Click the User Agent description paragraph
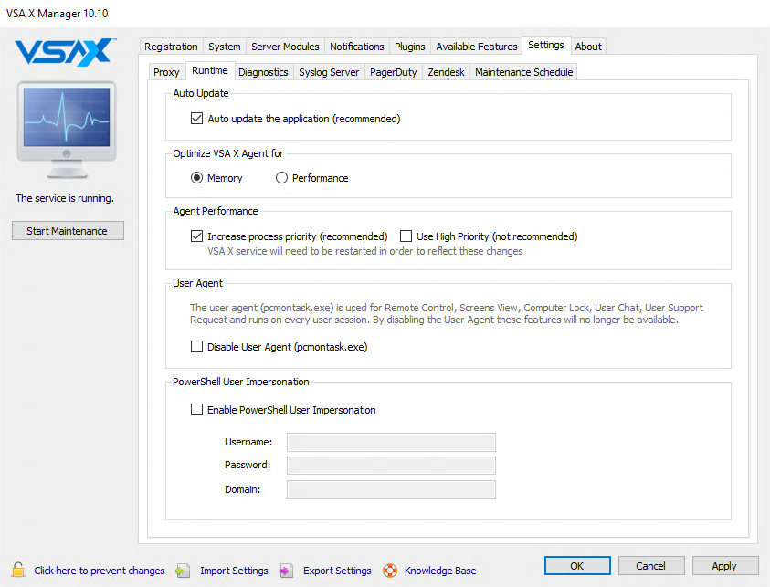The width and height of the screenshot is (770, 587). pos(447,314)
